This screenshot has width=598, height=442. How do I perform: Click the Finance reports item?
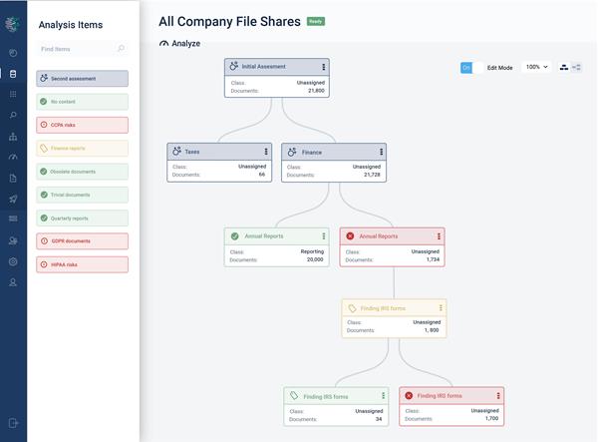point(83,148)
